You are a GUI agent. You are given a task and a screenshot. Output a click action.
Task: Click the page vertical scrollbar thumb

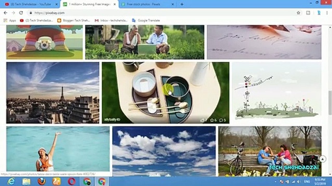tap(330, 103)
